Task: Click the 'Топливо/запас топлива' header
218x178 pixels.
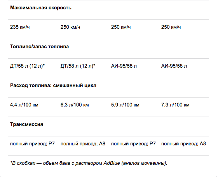Action: tap(40, 47)
